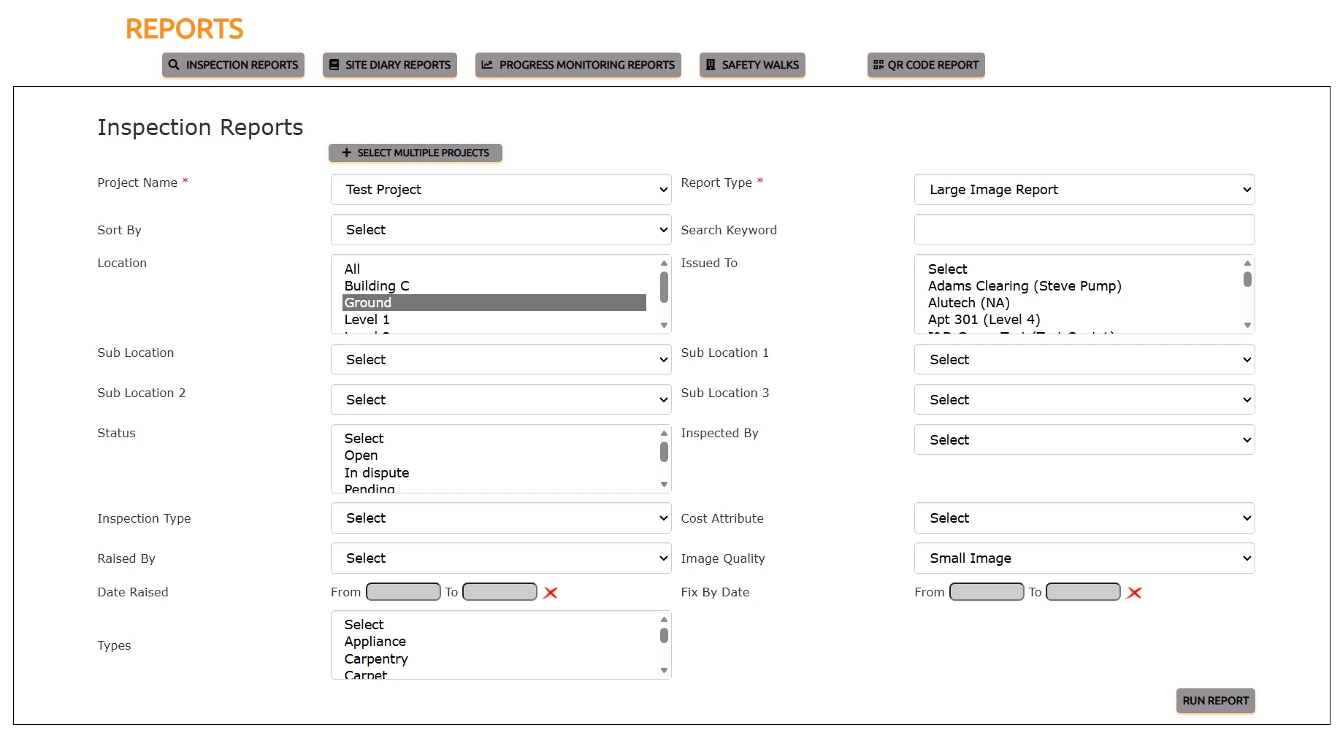Click the Location list up scroll arrow
The height and width of the screenshot is (738, 1340).
[664, 264]
